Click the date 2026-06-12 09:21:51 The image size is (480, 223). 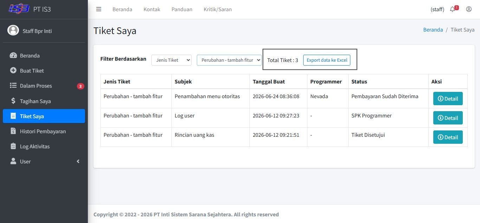pyautogui.click(x=276, y=135)
